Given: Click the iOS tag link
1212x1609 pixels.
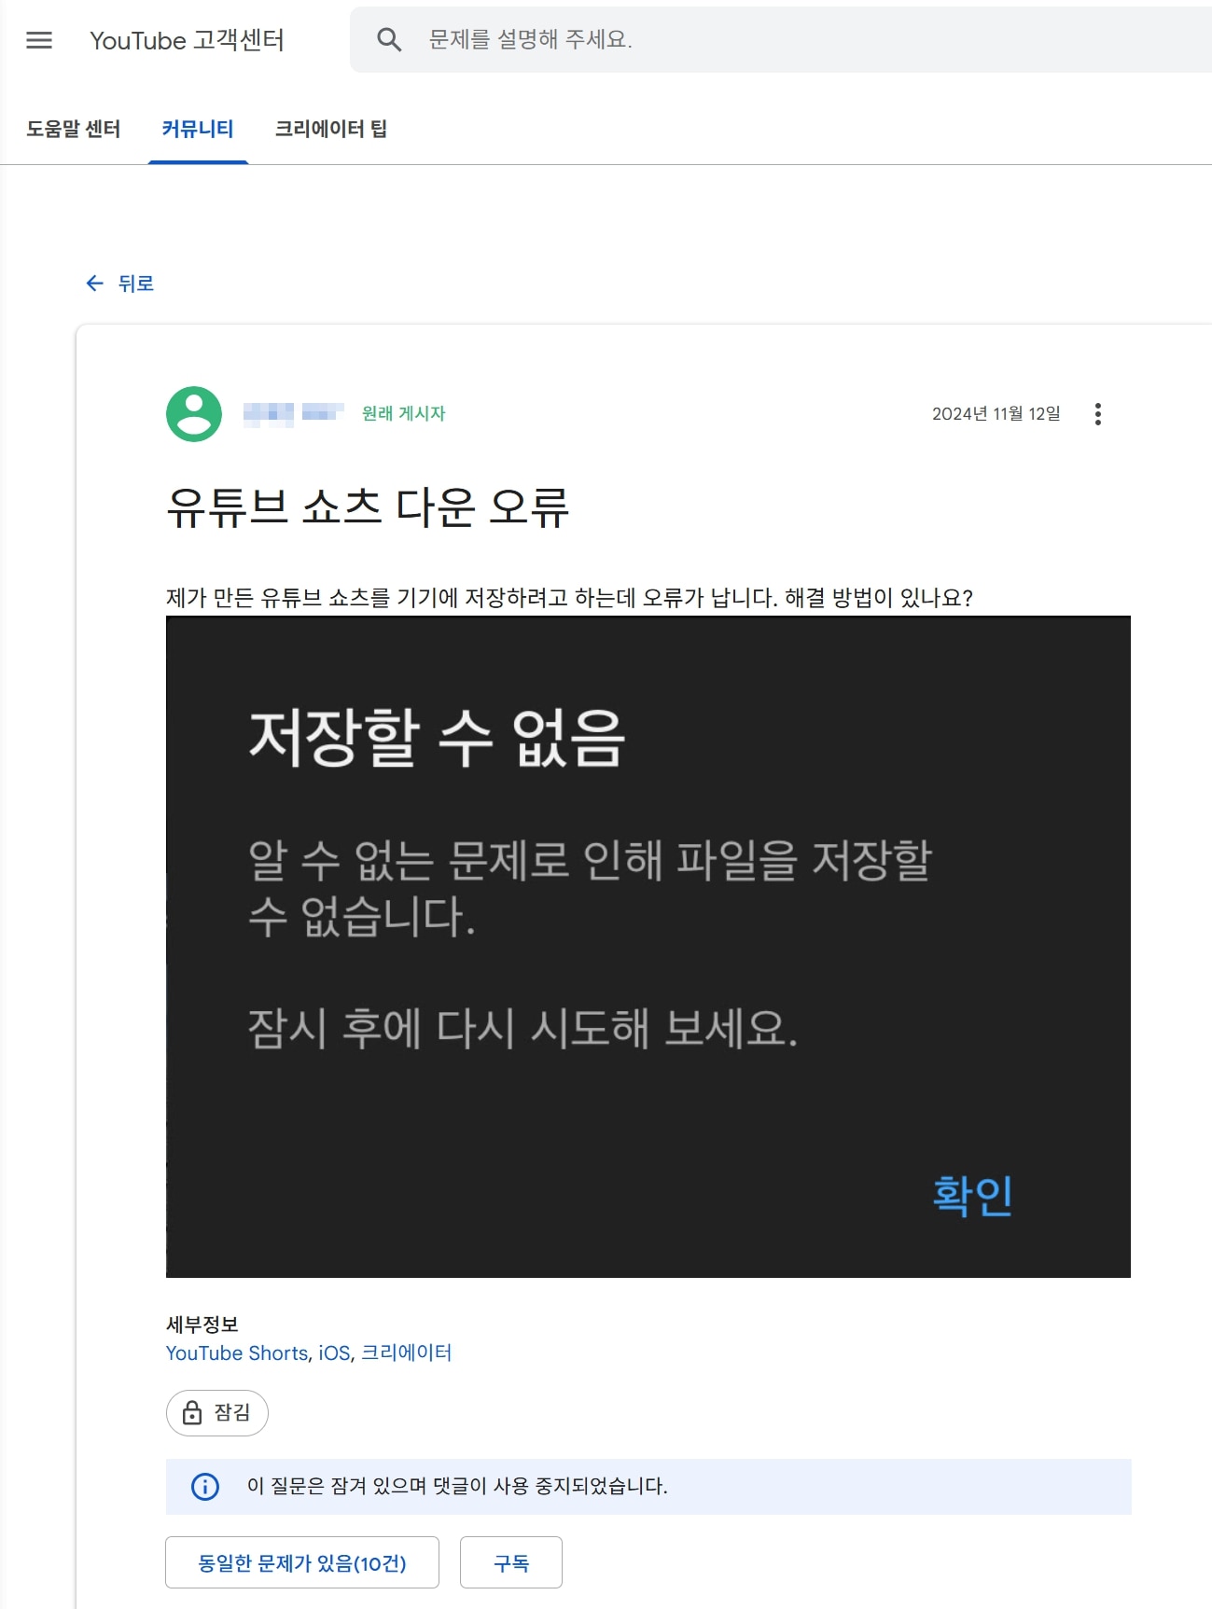Looking at the screenshot, I should click(334, 1352).
